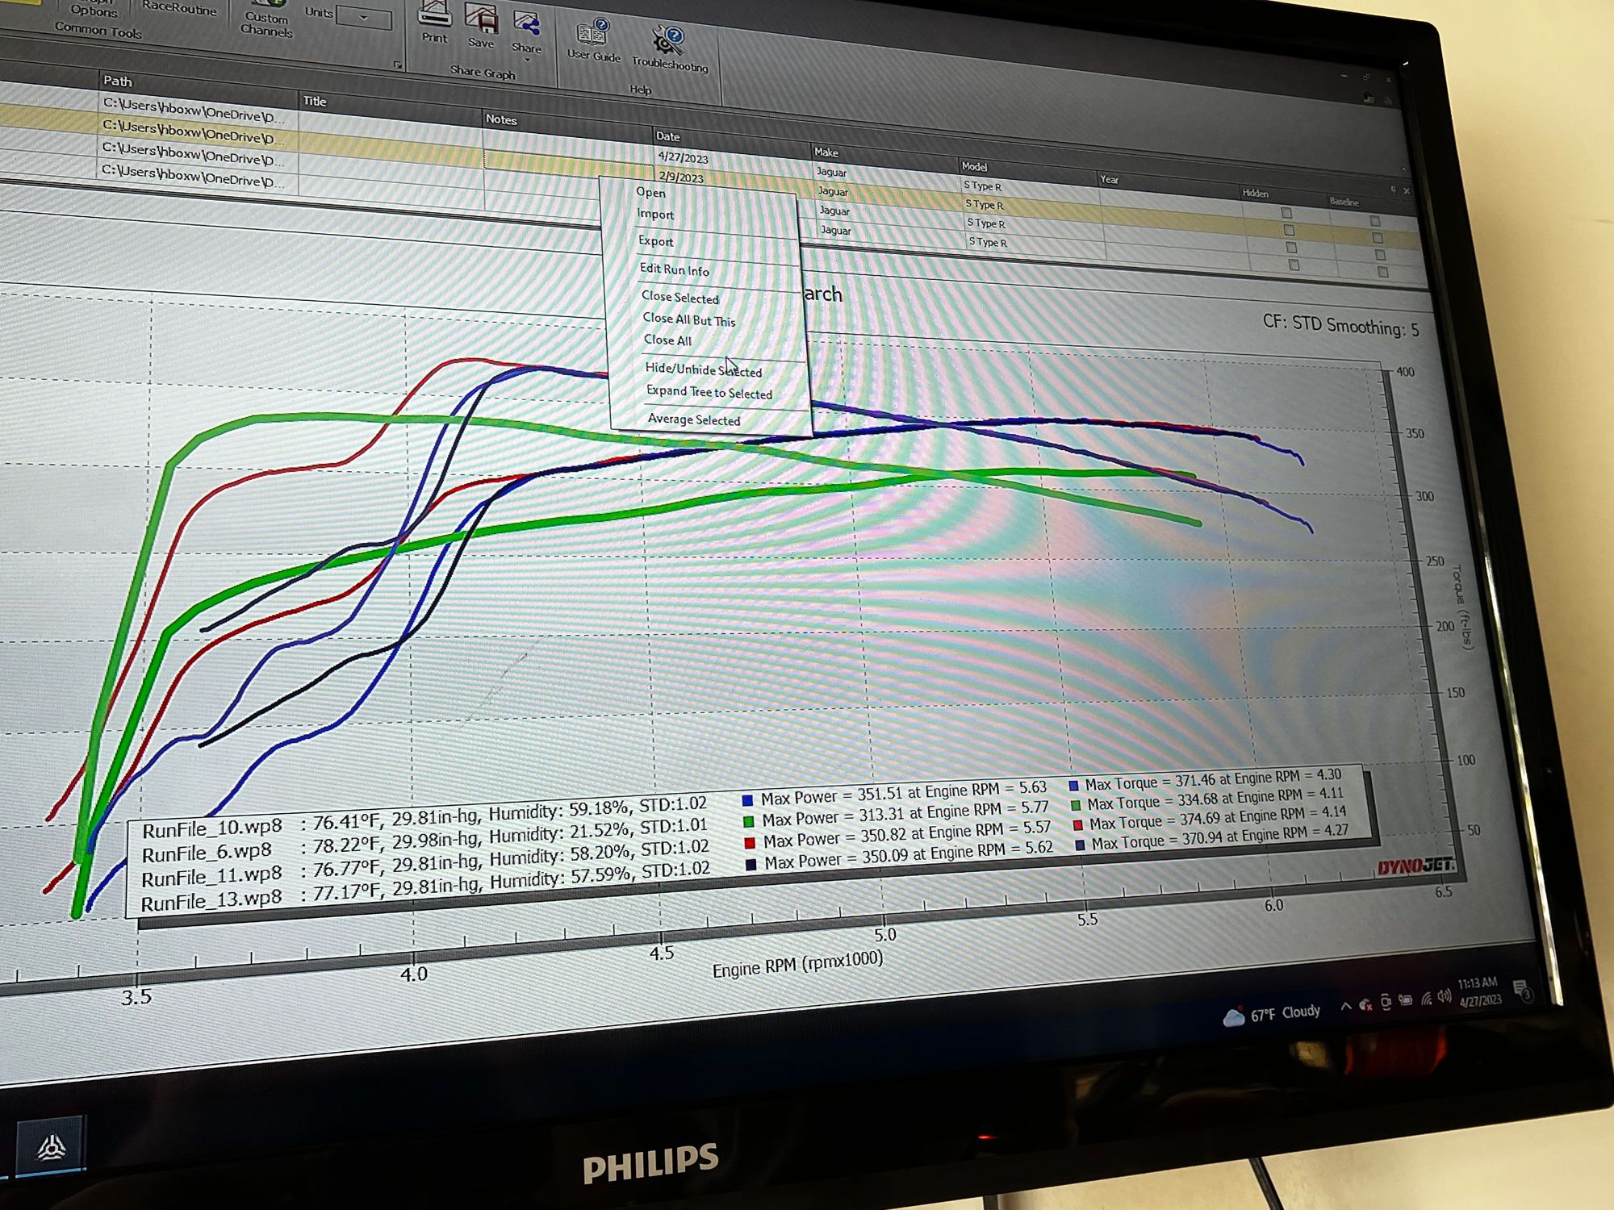Open the notification center icon
This screenshot has width=1614, height=1210.
pyautogui.click(x=1520, y=989)
